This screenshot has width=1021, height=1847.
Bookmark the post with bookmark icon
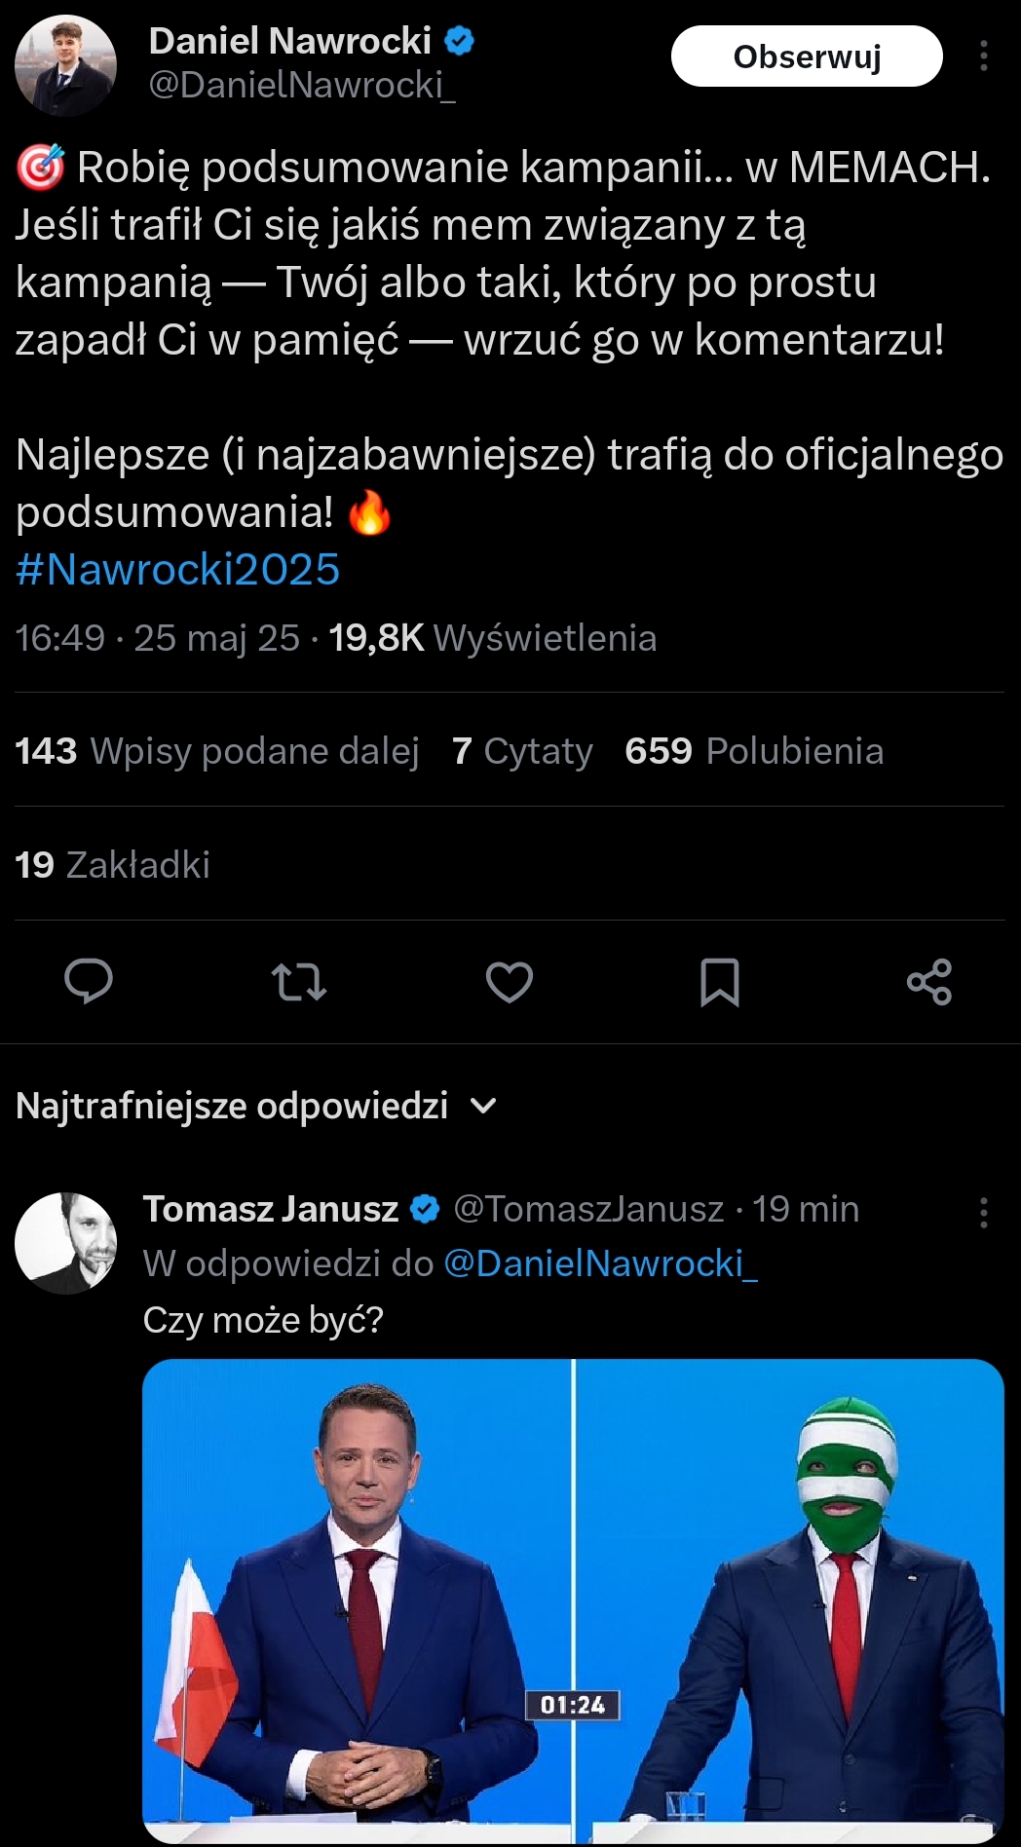pyautogui.click(x=720, y=982)
